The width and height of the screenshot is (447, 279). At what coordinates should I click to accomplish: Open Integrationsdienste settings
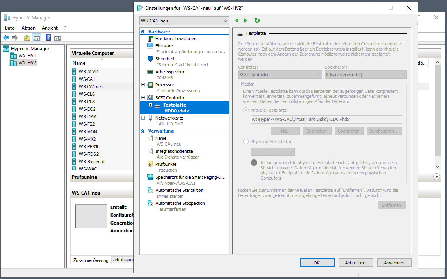point(174,151)
